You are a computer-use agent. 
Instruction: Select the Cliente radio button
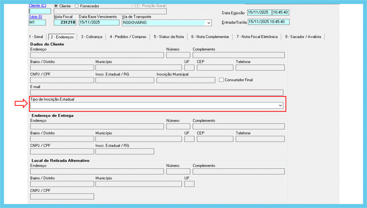(x=56, y=6)
